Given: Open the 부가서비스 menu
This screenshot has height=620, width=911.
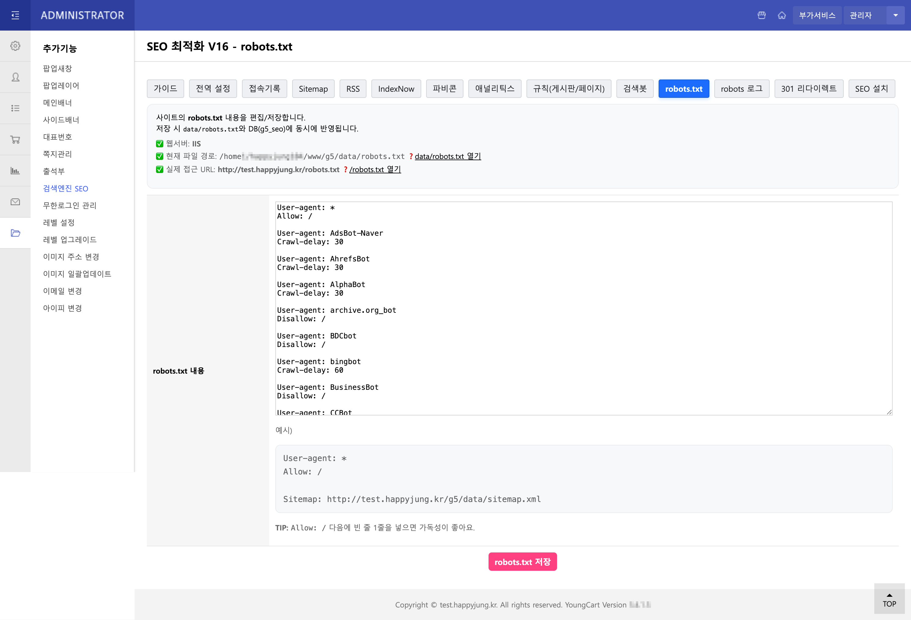Looking at the screenshot, I should click(x=817, y=15).
